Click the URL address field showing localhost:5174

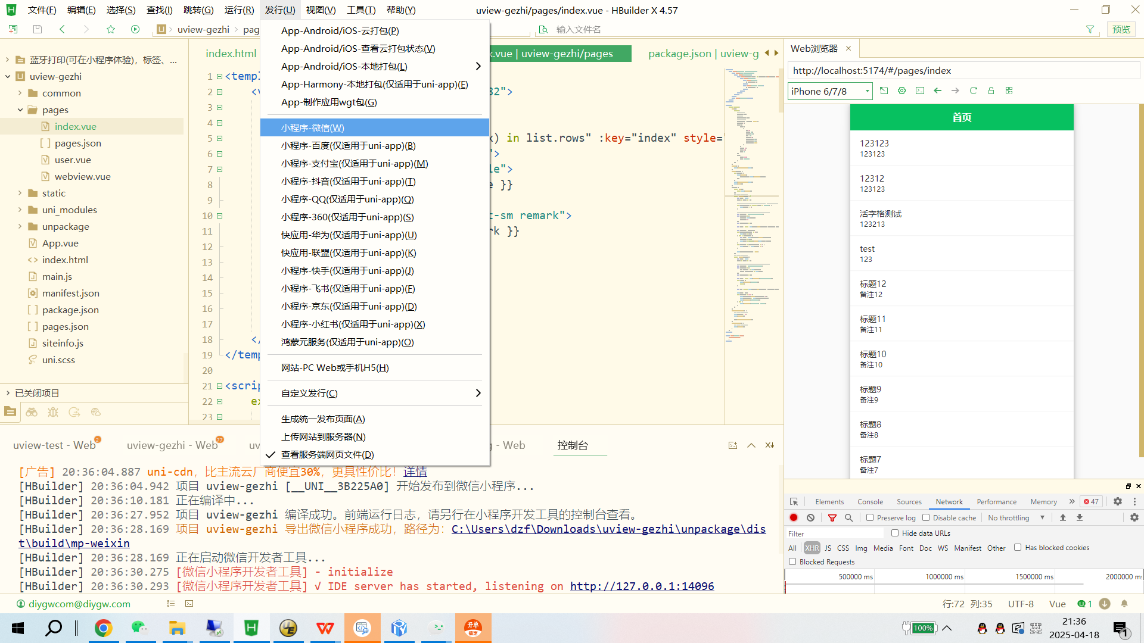click(x=962, y=70)
